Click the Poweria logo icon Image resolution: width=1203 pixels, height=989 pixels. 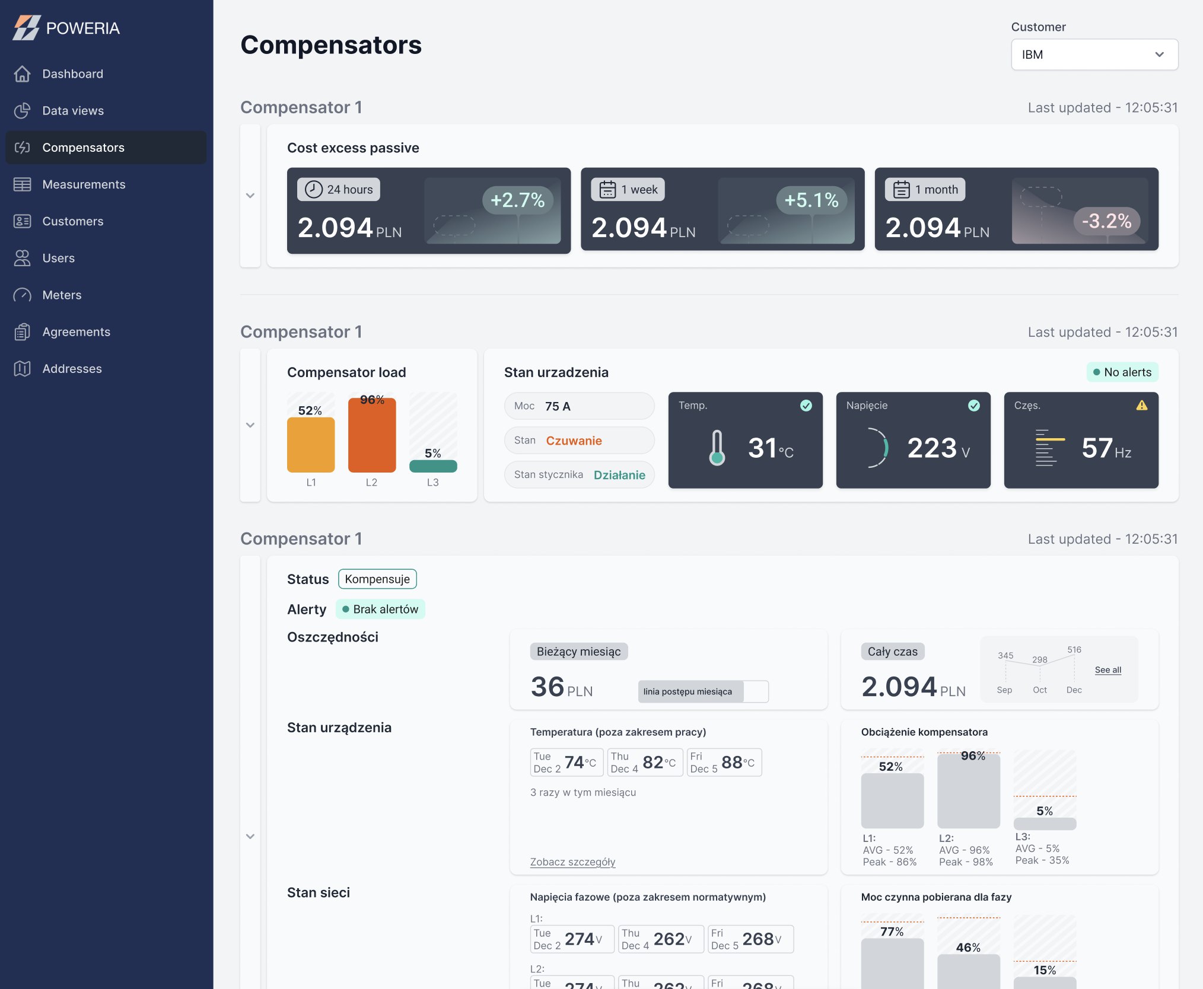click(27, 28)
